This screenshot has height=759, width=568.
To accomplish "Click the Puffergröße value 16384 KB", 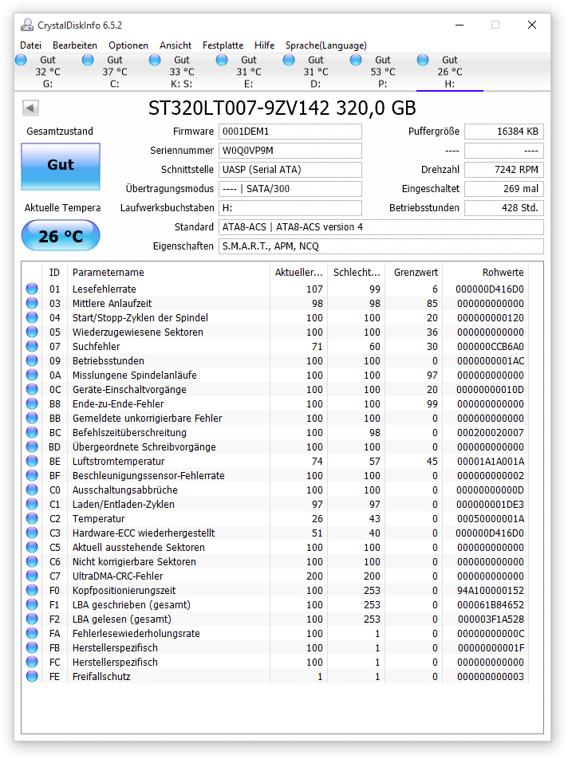I will coord(504,132).
